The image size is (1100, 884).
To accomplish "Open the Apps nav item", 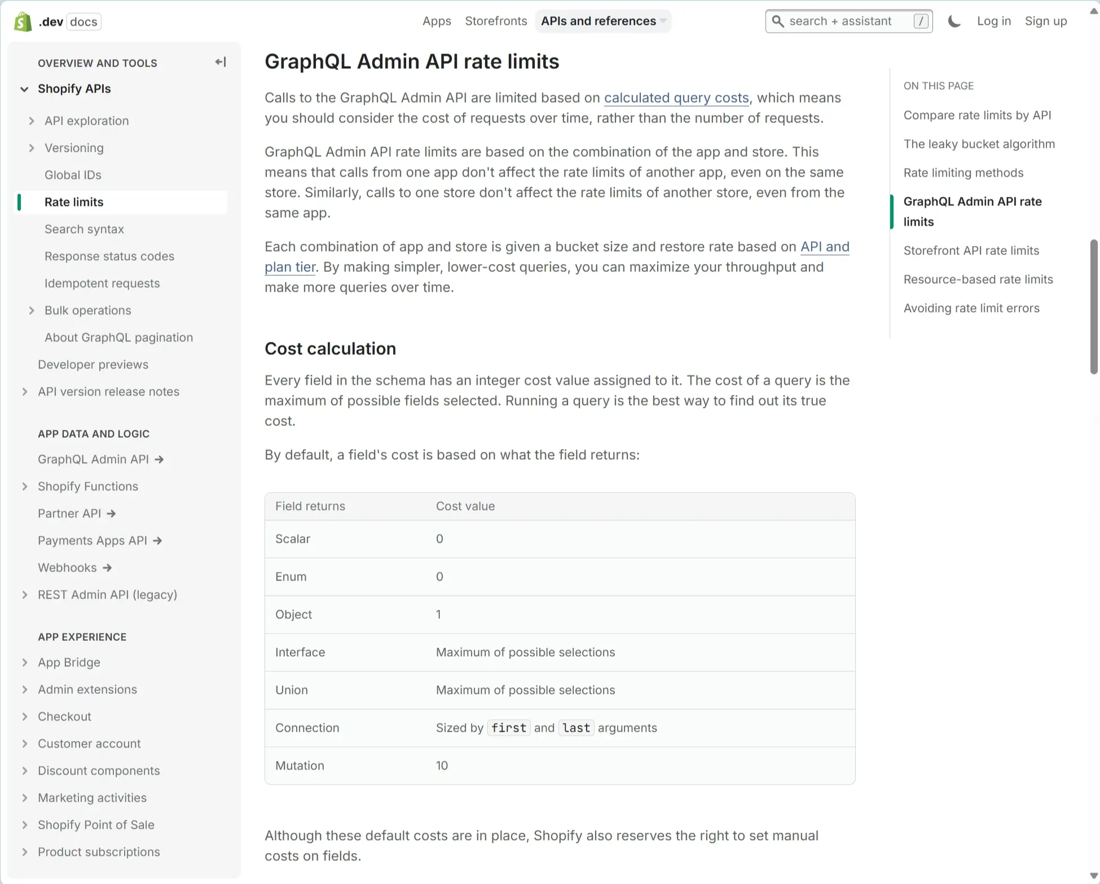I will point(437,21).
